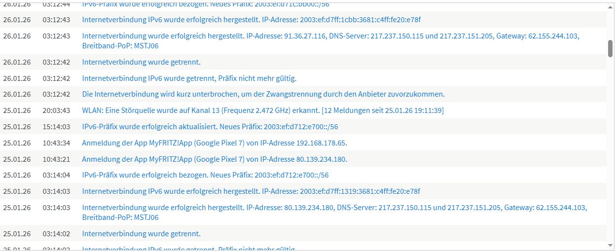Open the Zwangstrennung durch den Anbieter entry
This screenshot has height=252, width=616.
click(263, 94)
